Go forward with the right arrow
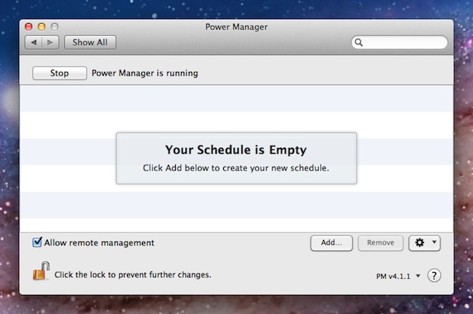473x314 pixels. tap(50, 43)
